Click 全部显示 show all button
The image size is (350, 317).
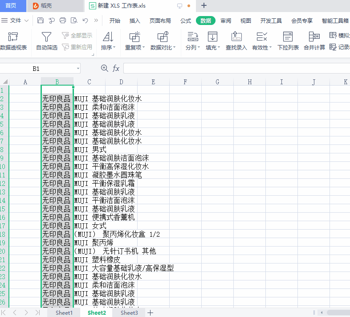(77, 35)
